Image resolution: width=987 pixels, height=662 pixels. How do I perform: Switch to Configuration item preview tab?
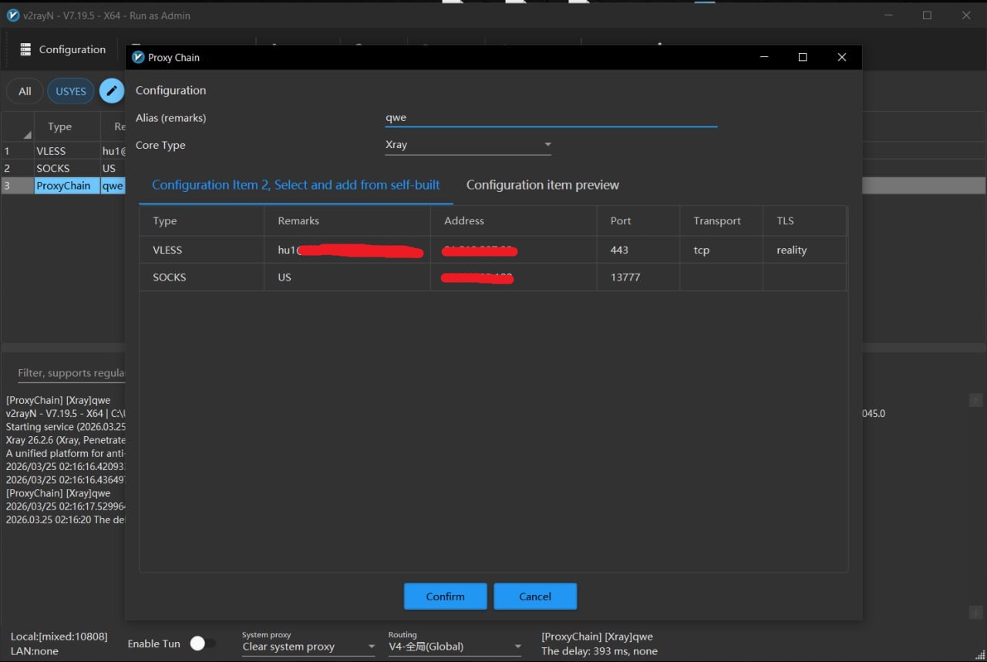(542, 185)
